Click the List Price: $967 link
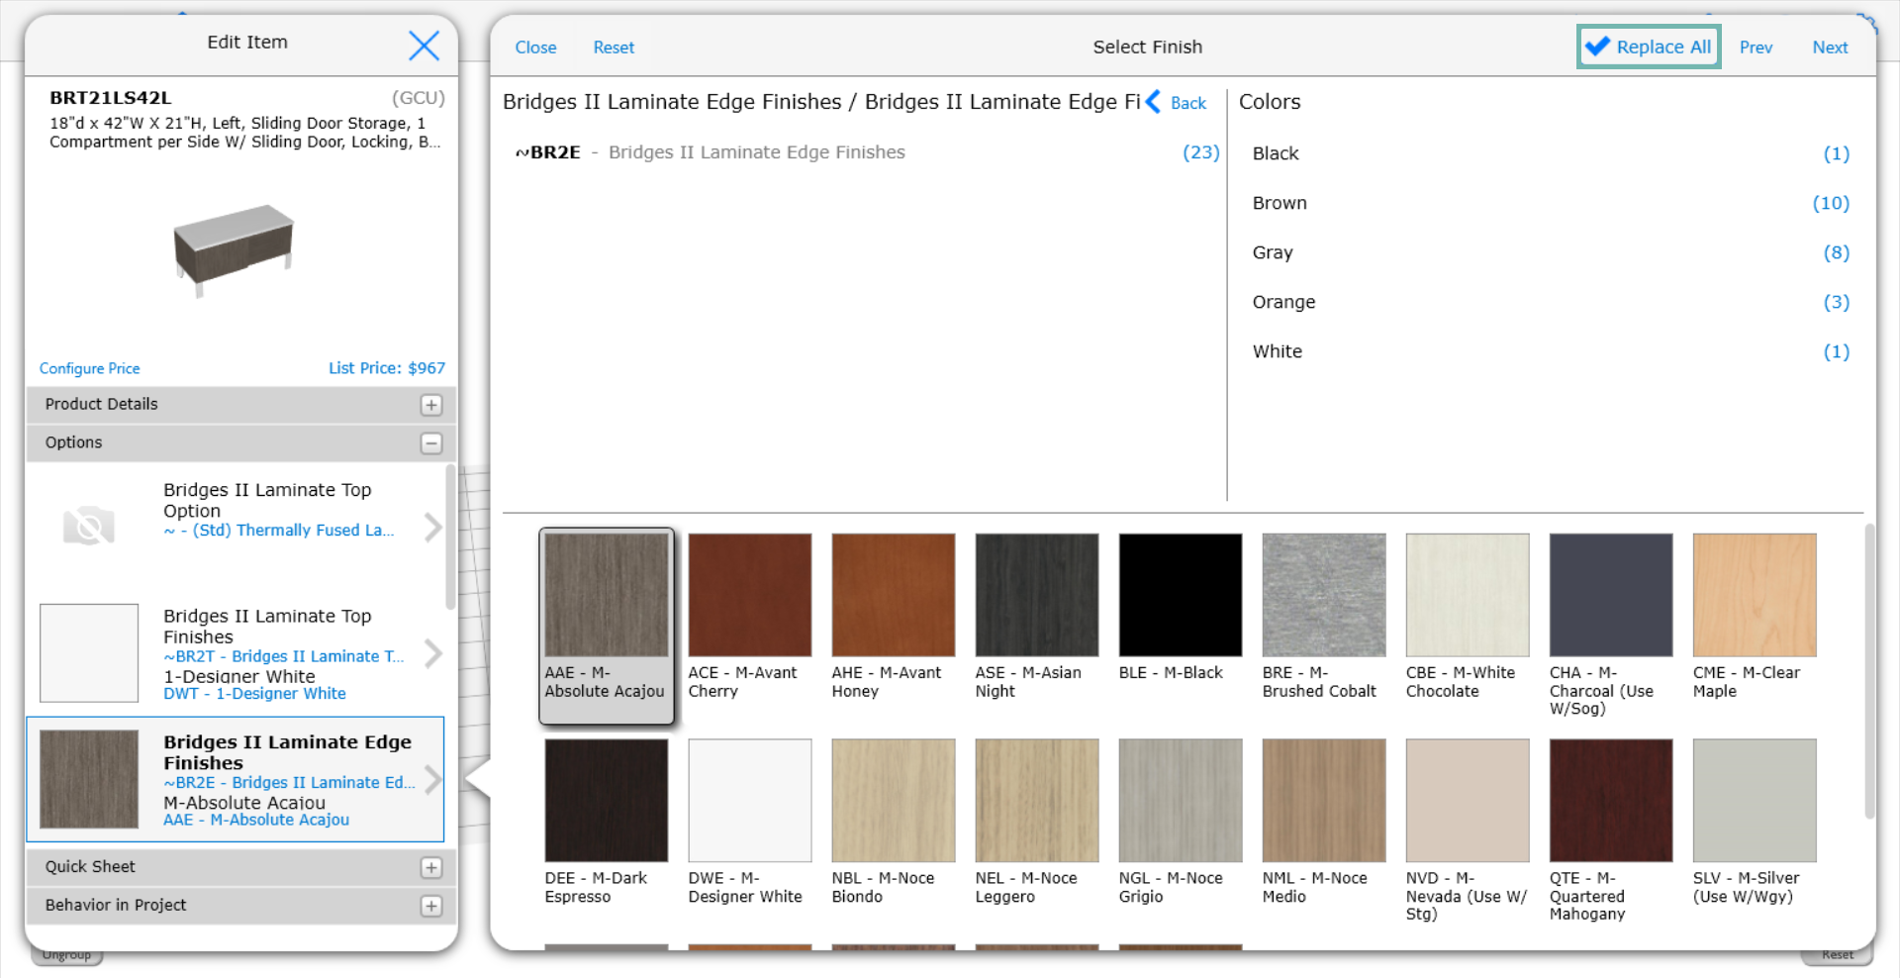This screenshot has height=978, width=1900. (387, 368)
